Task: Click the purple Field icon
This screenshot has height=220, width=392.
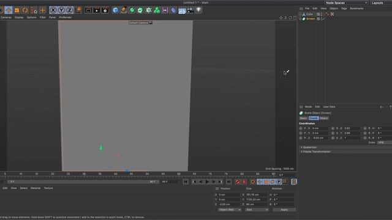Action: 165,10
